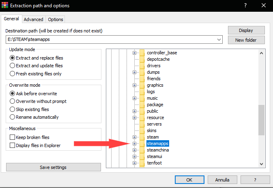Click the folder tree scrollbar thumb
This screenshot has width=273, height=188.
pos(261,120)
